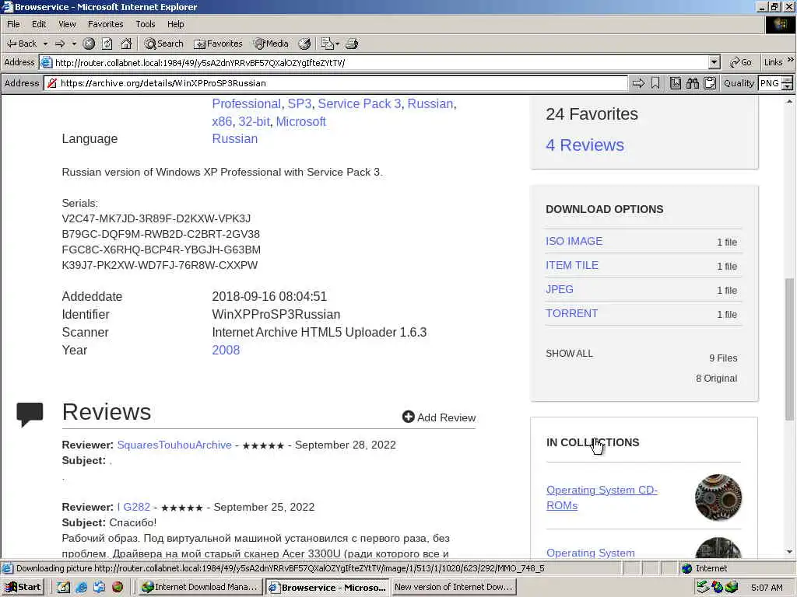Screen dimensions: 797x597
Task: Click the IE Forward arrow button
Action: point(60,44)
